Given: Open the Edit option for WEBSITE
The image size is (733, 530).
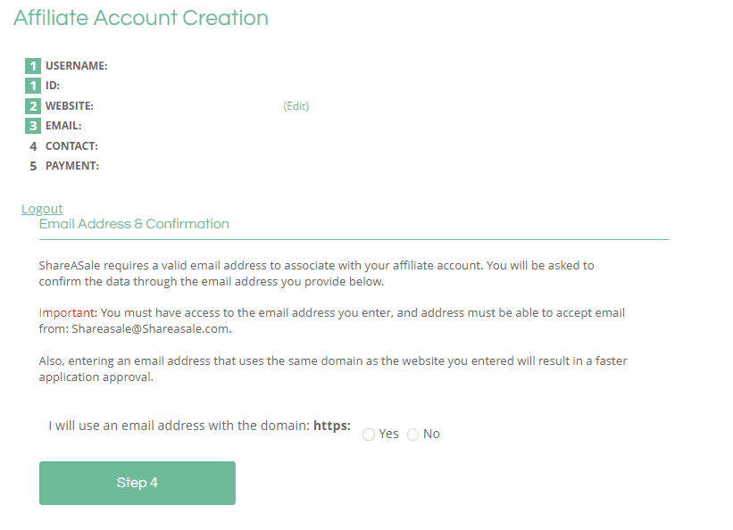Looking at the screenshot, I should (296, 105).
